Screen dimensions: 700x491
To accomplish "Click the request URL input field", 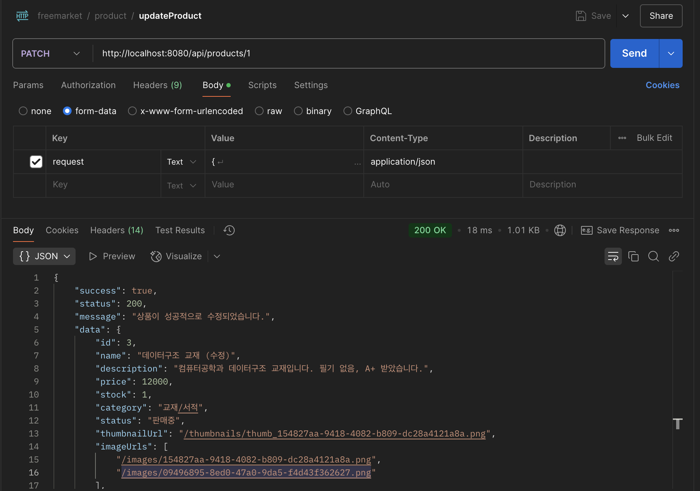I will click(347, 53).
